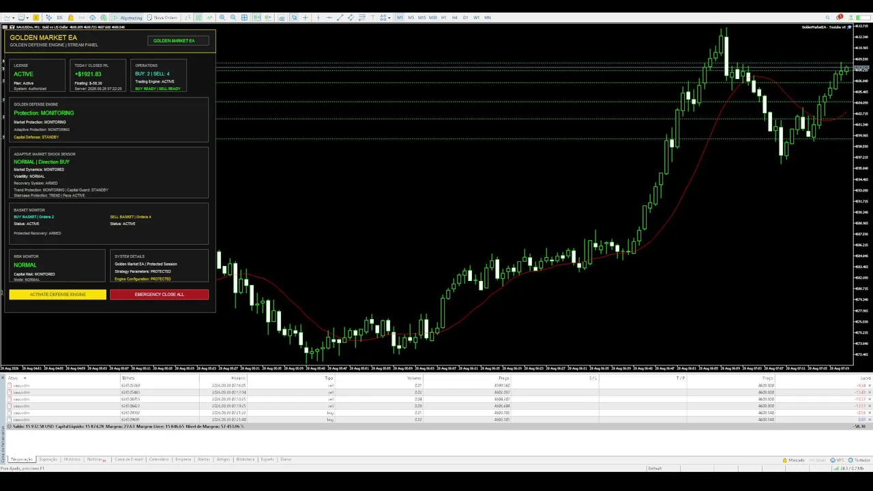Click the indicators icon beside the dollar-sign icon
This screenshot has height=491, width=873.
pos(48,18)
